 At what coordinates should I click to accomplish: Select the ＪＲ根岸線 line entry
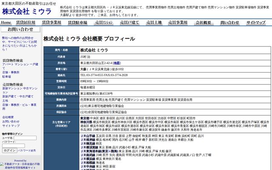coord(88,140)
